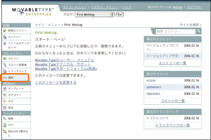Open ヘルプ in top navigation

click(126, 7)
